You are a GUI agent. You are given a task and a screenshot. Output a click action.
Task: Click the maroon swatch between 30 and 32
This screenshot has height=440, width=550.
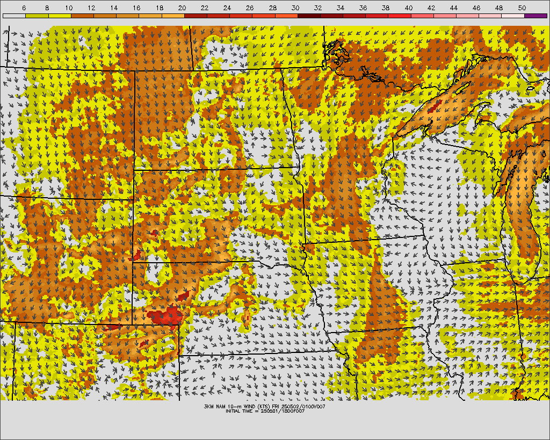coord(309,16)
